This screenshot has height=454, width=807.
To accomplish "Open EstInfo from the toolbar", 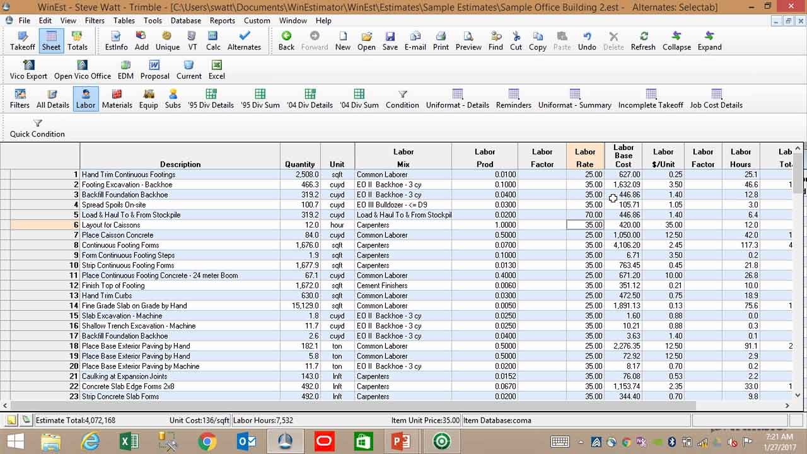I will (116, 40).
